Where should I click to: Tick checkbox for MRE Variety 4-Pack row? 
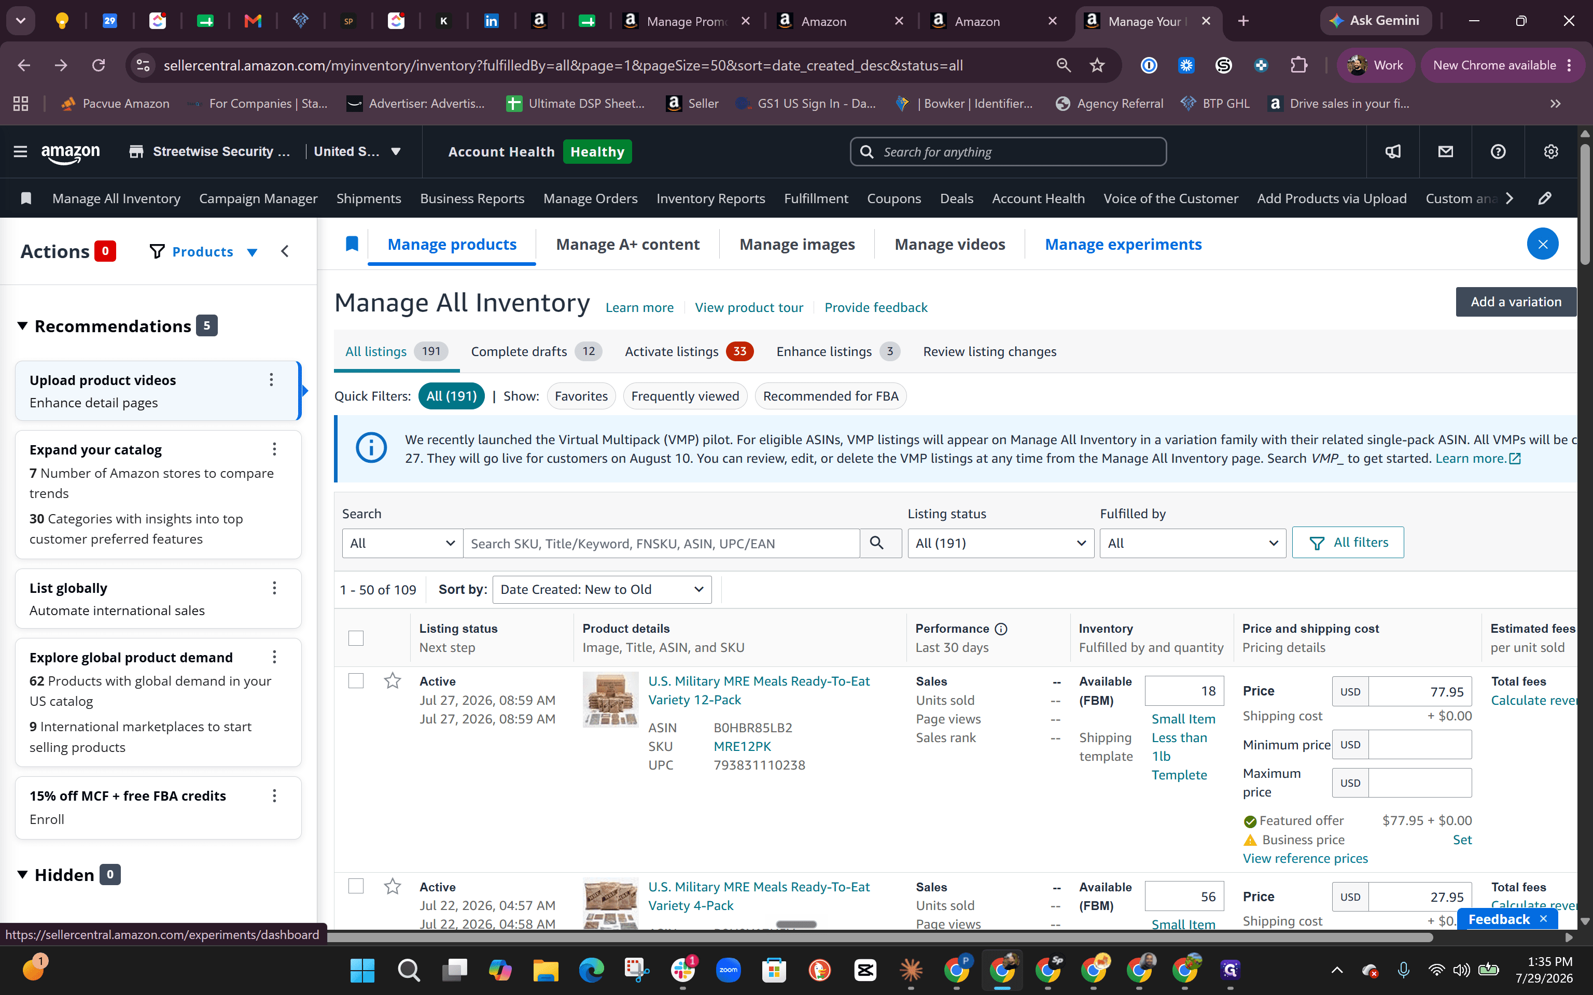click(x=355, y=886)
